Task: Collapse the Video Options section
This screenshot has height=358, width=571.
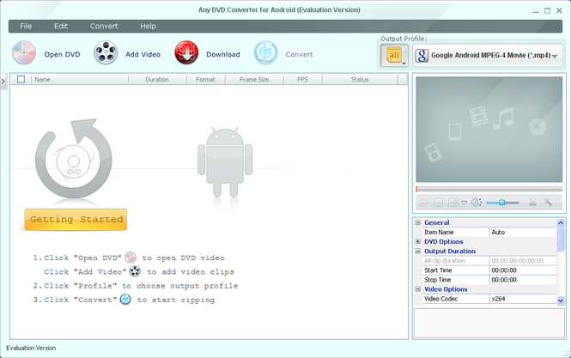Action: [x=418, y=288]
